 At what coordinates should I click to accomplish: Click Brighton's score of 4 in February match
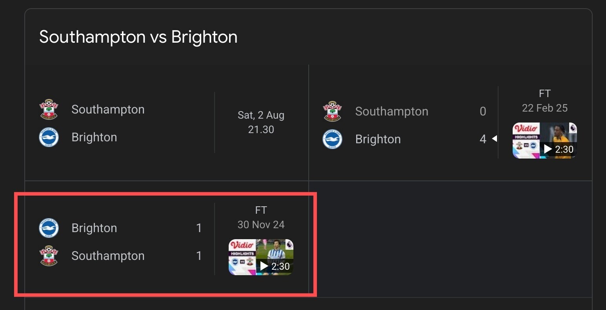pyautogui.click(x=483, y=139)
